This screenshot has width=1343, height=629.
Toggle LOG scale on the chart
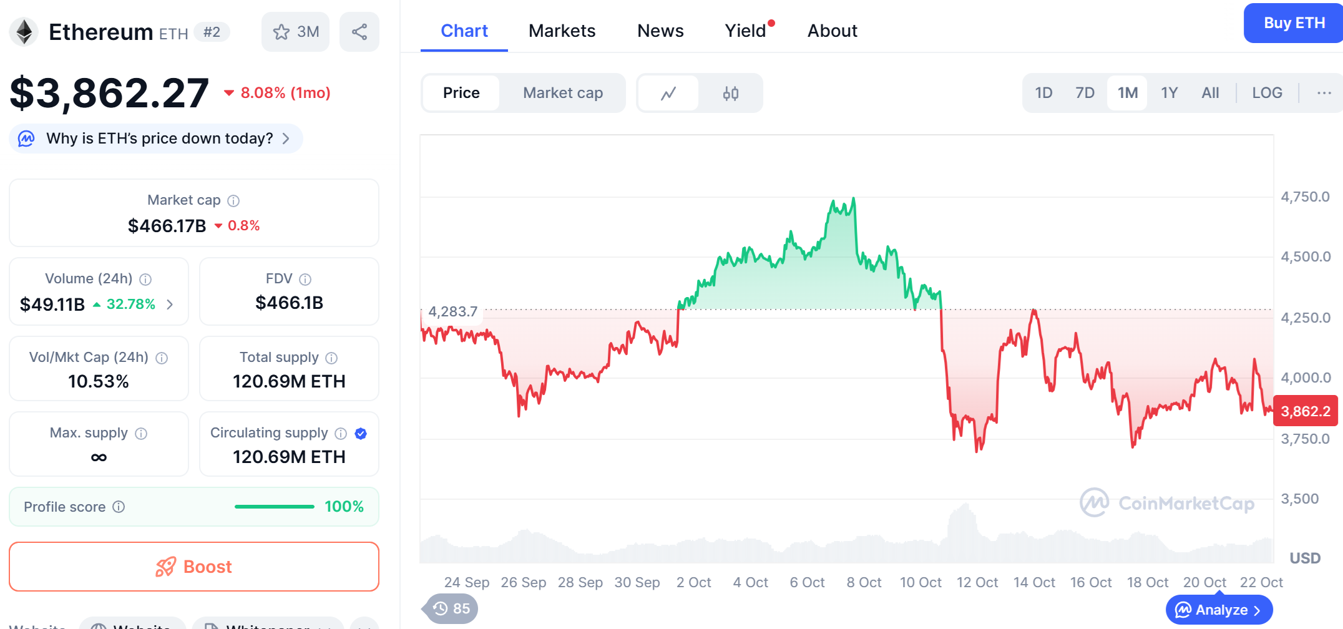pyautogui.click(x=1267, y=93)
